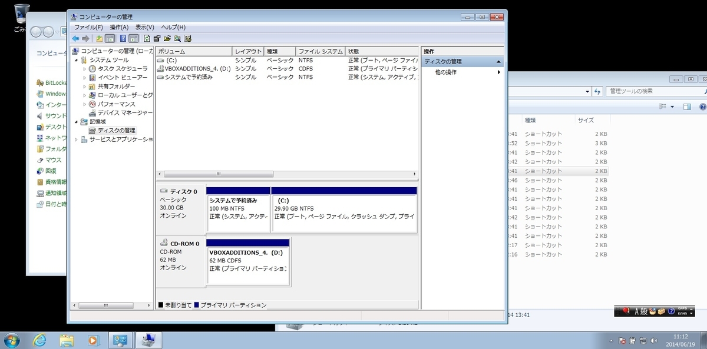
Task: Expand the タスク スケジューラ tree node
Action: click(x=84, y=69)
